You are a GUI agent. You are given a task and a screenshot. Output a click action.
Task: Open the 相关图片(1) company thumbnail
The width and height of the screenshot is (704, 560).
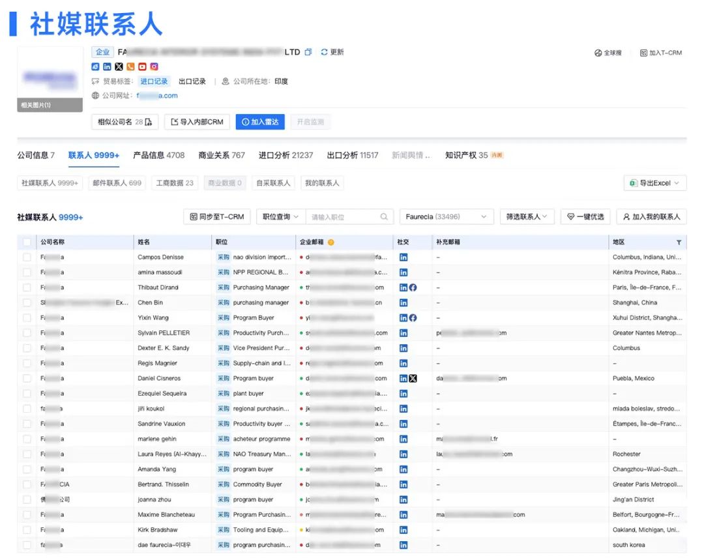[50, 79]
